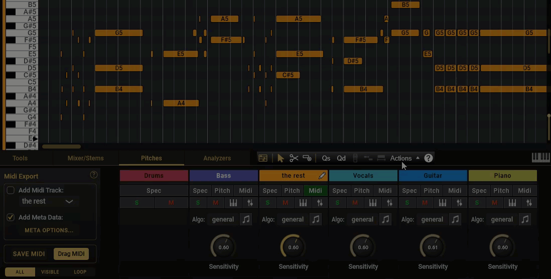Open 'the rest' midi track dropdown

pos(48,201)
